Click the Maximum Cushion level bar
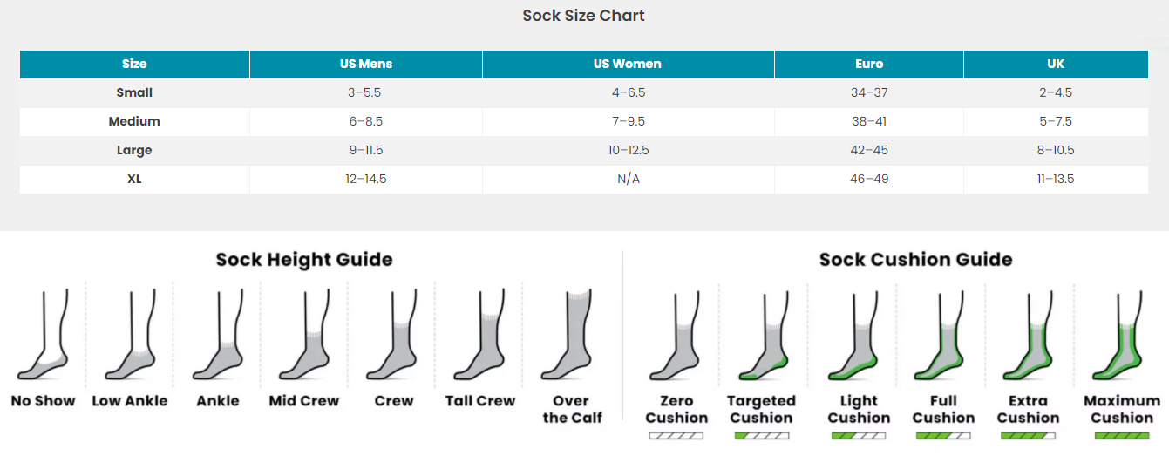 [x=1122, y=435]
